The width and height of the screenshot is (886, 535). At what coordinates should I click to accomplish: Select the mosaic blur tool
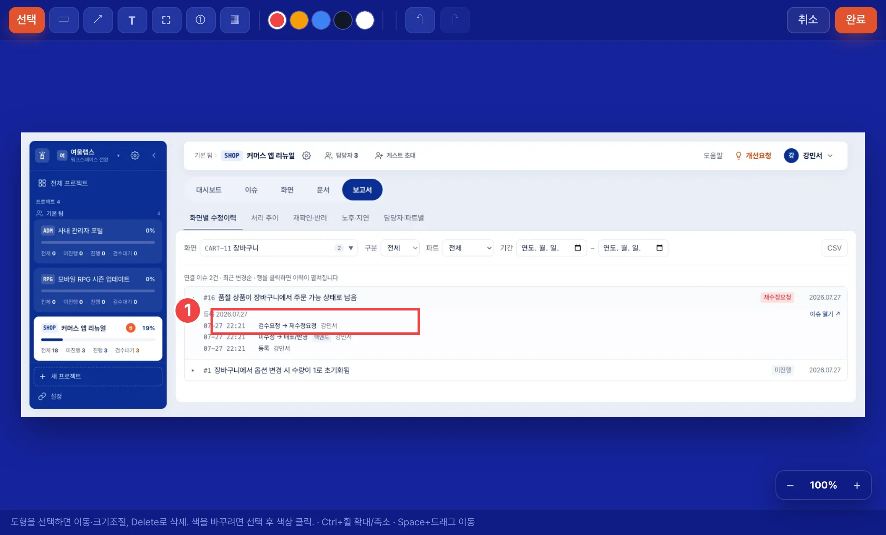pos(235,20)
